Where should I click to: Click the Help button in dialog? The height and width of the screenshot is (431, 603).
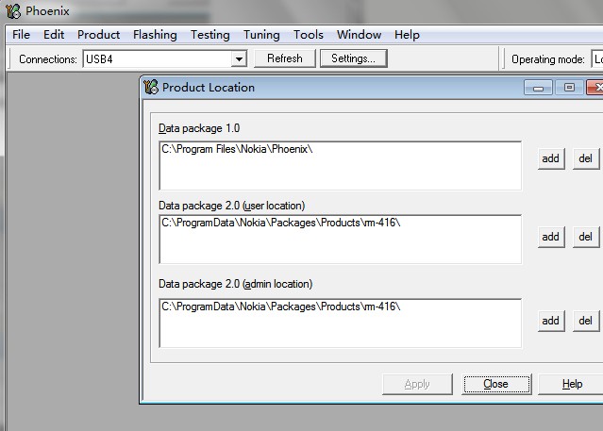coord(571,384)
